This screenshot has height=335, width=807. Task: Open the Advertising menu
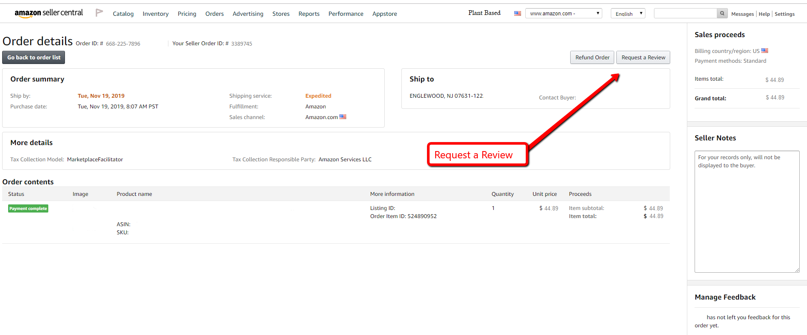click(x=248, y=14)
